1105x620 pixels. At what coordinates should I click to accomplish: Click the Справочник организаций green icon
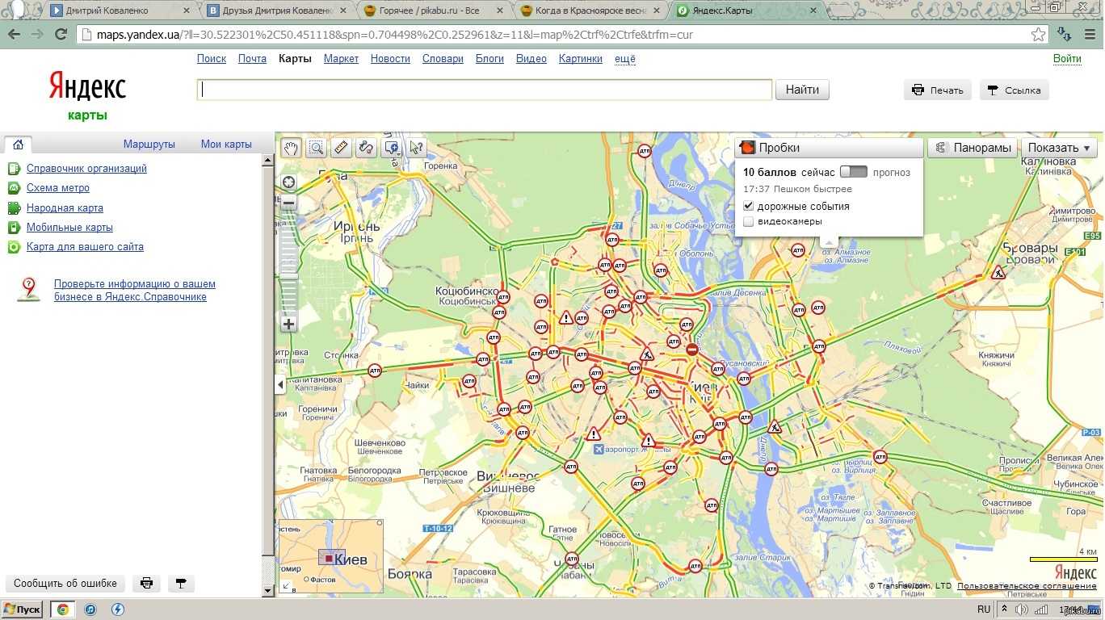(14, 169)
